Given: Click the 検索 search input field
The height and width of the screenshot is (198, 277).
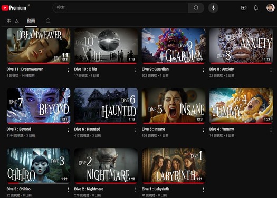Looking at the screenshot, I should tap(120, 8).
